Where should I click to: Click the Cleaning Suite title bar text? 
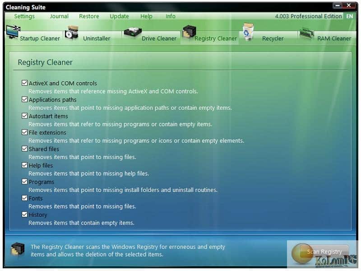pos(26,7)
